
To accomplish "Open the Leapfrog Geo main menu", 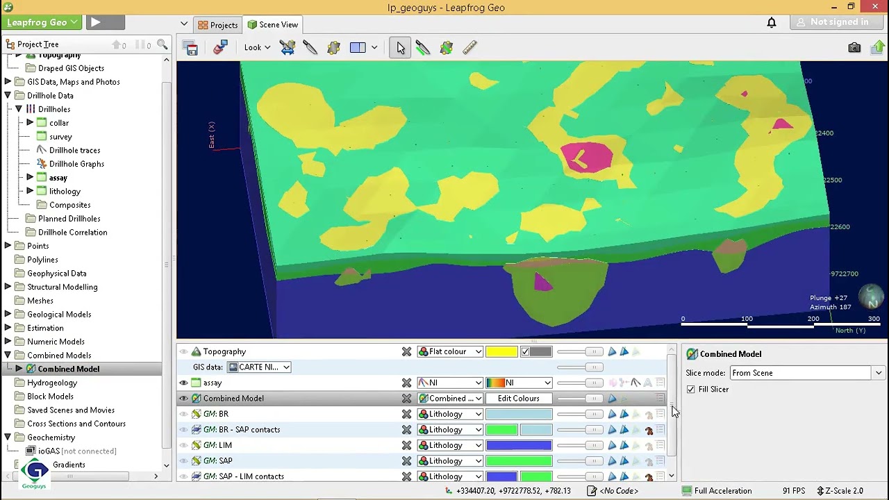I will pyautogui.click(x=42, y=22).
